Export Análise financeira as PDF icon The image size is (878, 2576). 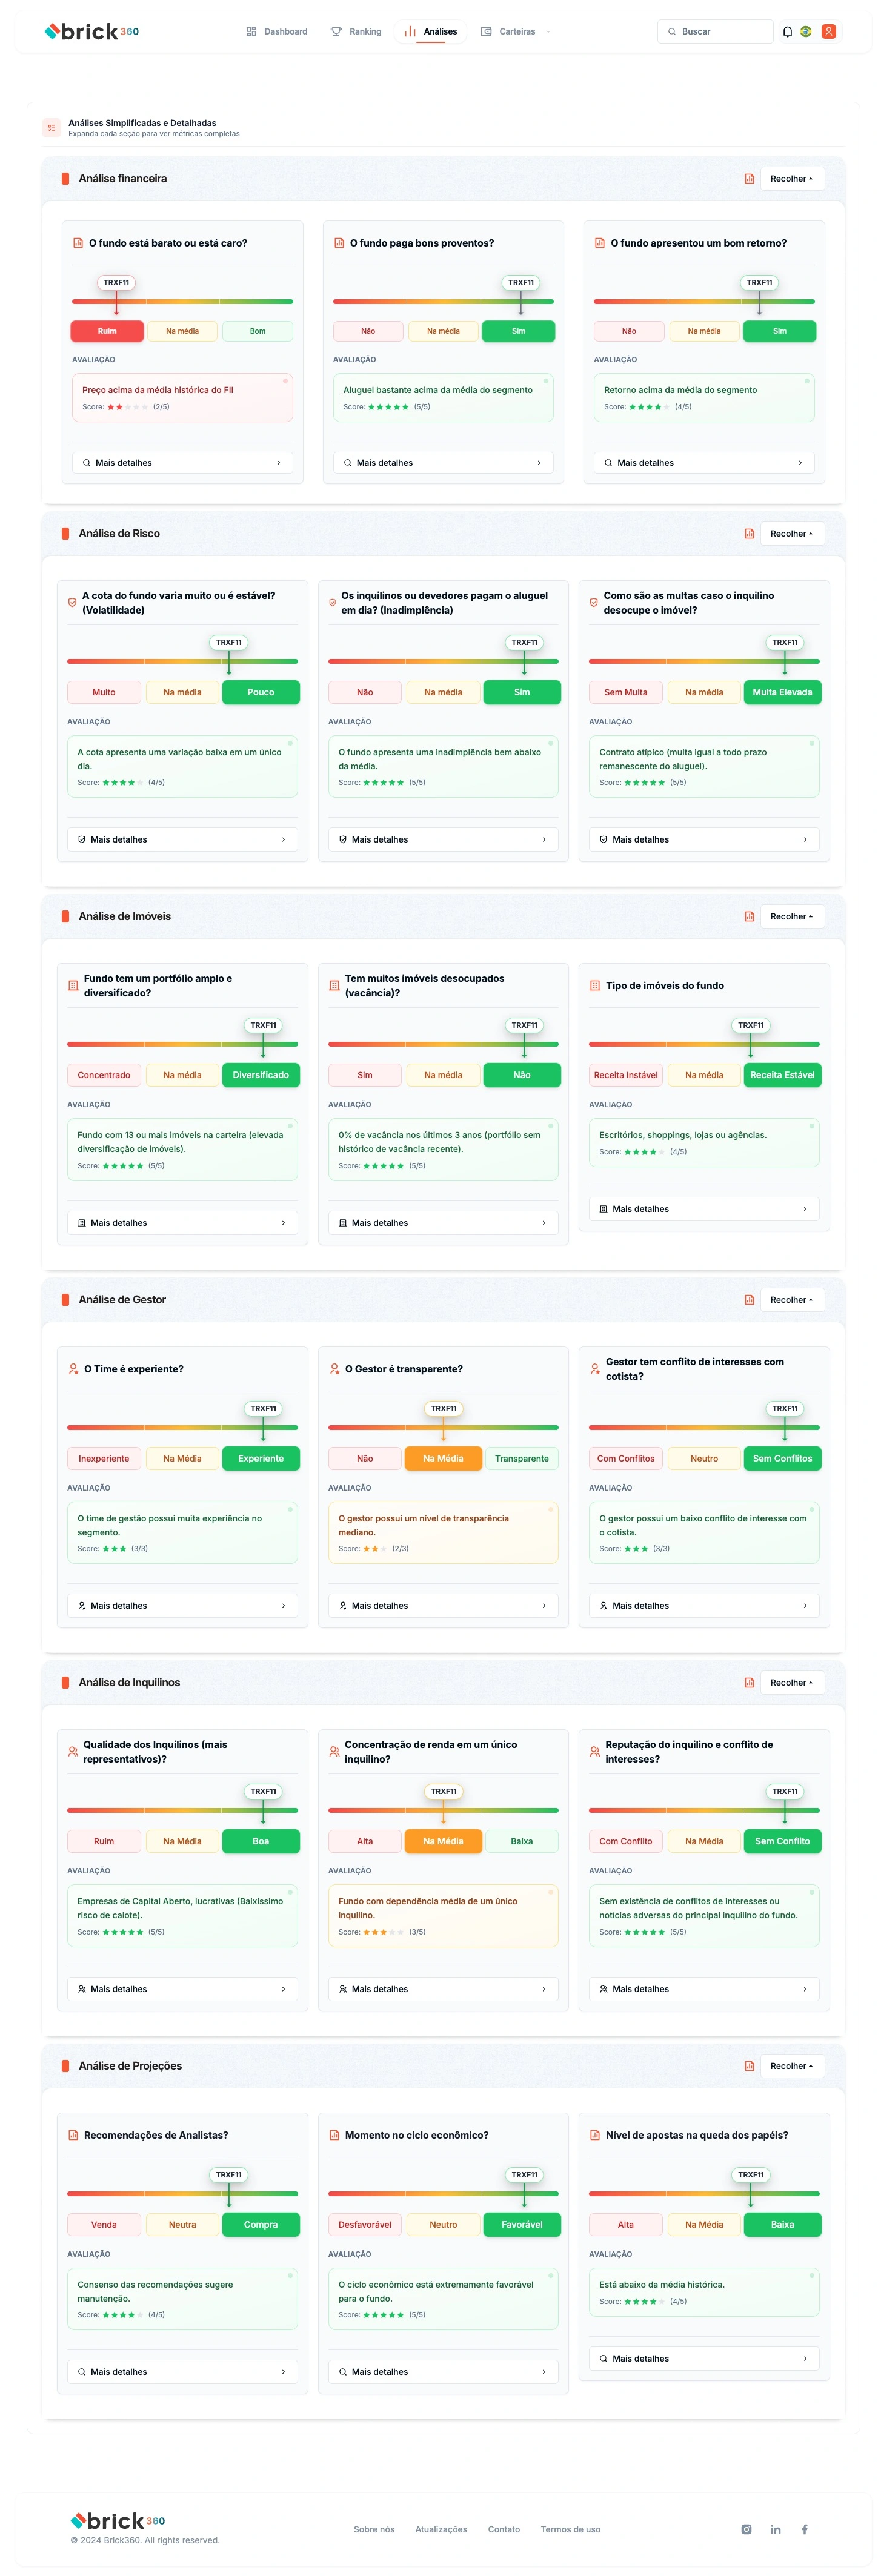749,179
